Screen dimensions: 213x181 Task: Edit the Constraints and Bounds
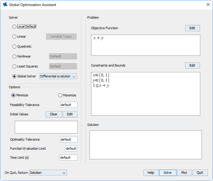192,65
